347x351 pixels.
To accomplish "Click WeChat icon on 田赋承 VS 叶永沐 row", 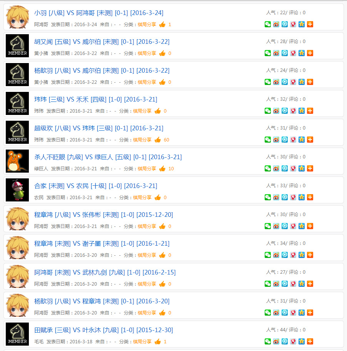I will [x=267, y=341].
